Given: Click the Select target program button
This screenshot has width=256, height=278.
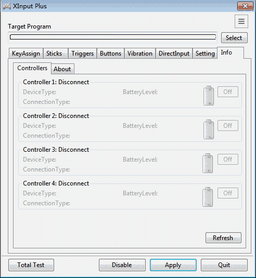Looking at the screenshot, I should click(234, 38).
